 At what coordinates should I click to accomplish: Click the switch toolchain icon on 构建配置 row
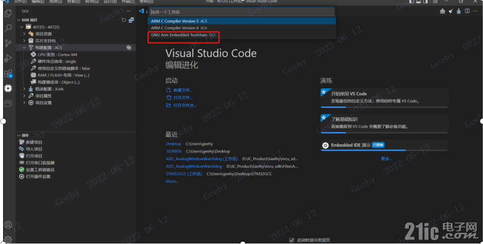tap(129, 48)
